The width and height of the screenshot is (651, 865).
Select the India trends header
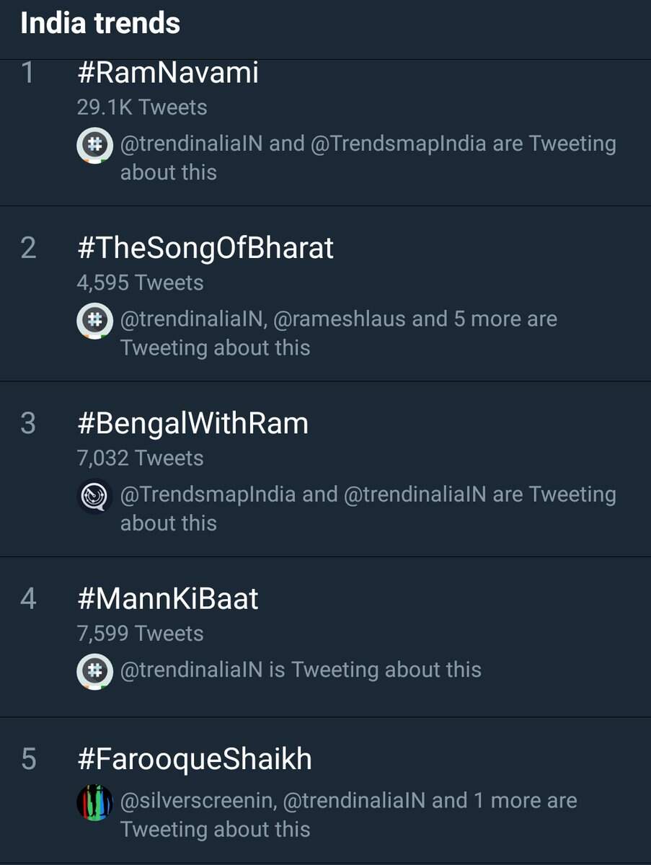pos(100,24)
